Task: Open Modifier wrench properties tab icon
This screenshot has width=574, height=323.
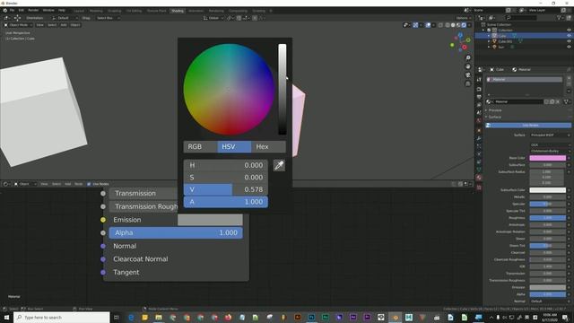Action: tap(479, 138)
